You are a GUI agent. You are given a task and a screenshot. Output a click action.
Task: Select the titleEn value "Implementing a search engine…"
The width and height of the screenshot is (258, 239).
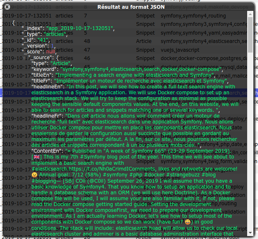[x=134, y=75]
